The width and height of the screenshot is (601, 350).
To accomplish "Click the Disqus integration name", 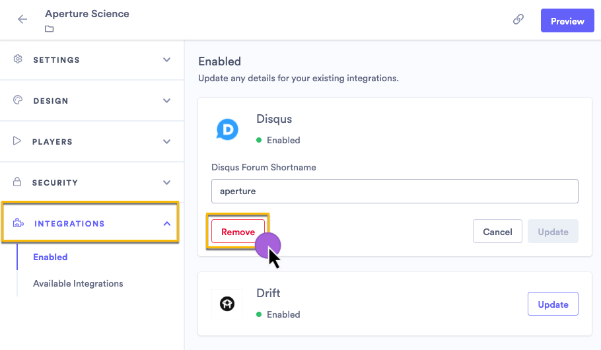I will point(274,119).
